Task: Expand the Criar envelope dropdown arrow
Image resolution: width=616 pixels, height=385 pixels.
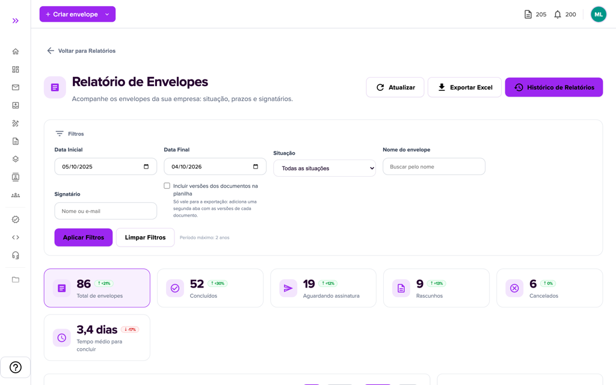Action: click(107, 14)
